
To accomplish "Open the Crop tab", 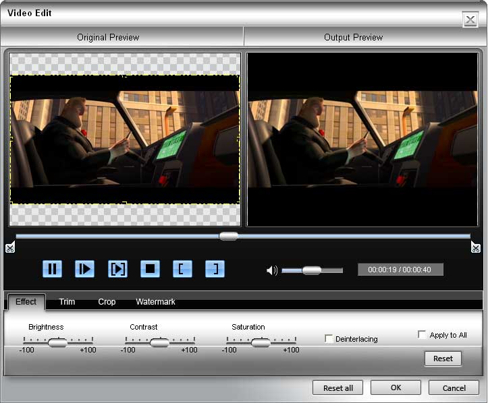I will click(x=107, y=302).
